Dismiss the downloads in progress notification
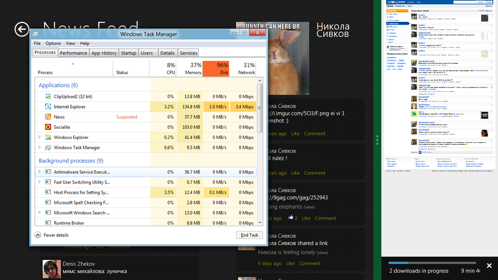The image size is (498, 280). [x=489, y=265]
